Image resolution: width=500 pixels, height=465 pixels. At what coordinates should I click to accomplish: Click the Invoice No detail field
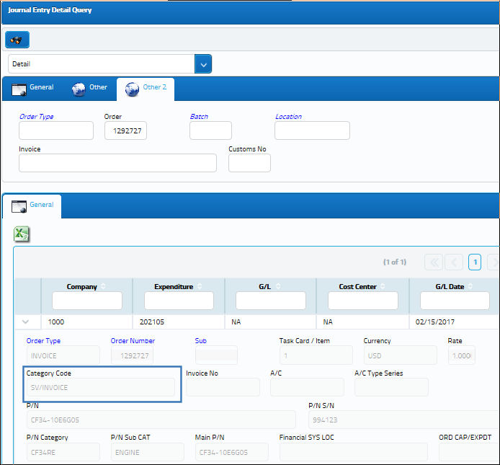click(223, 387)
